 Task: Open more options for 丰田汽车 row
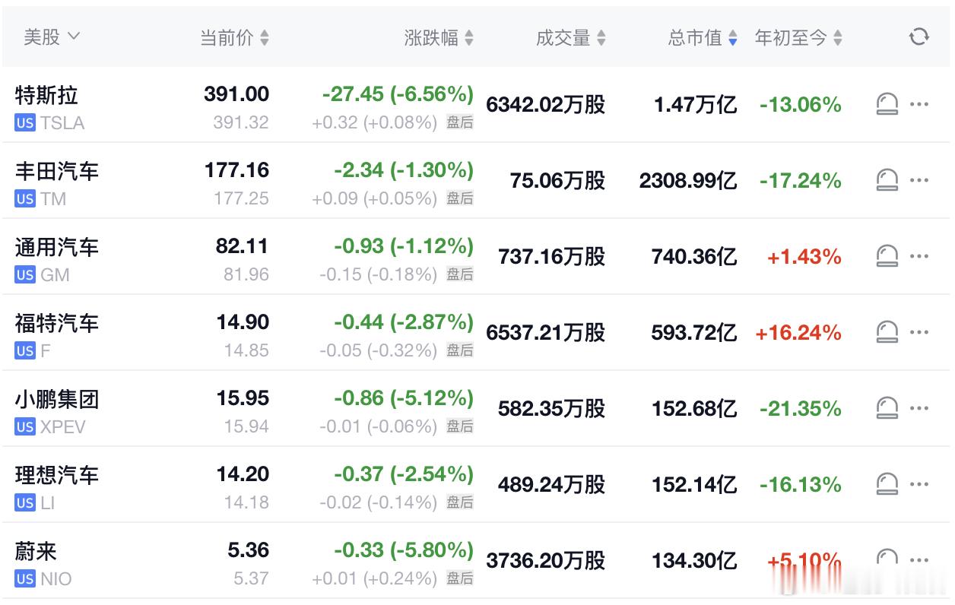tap(919, 180)
